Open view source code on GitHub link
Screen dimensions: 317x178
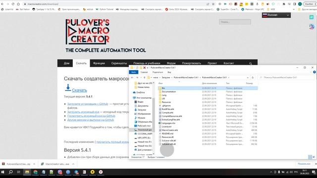pyautogui.click(x=91, y=116)
